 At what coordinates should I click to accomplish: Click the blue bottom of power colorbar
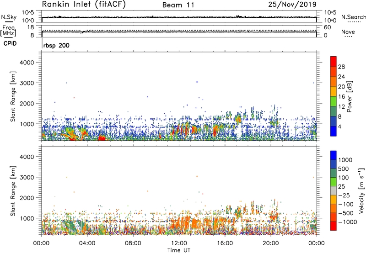click(x=334, y=132)
